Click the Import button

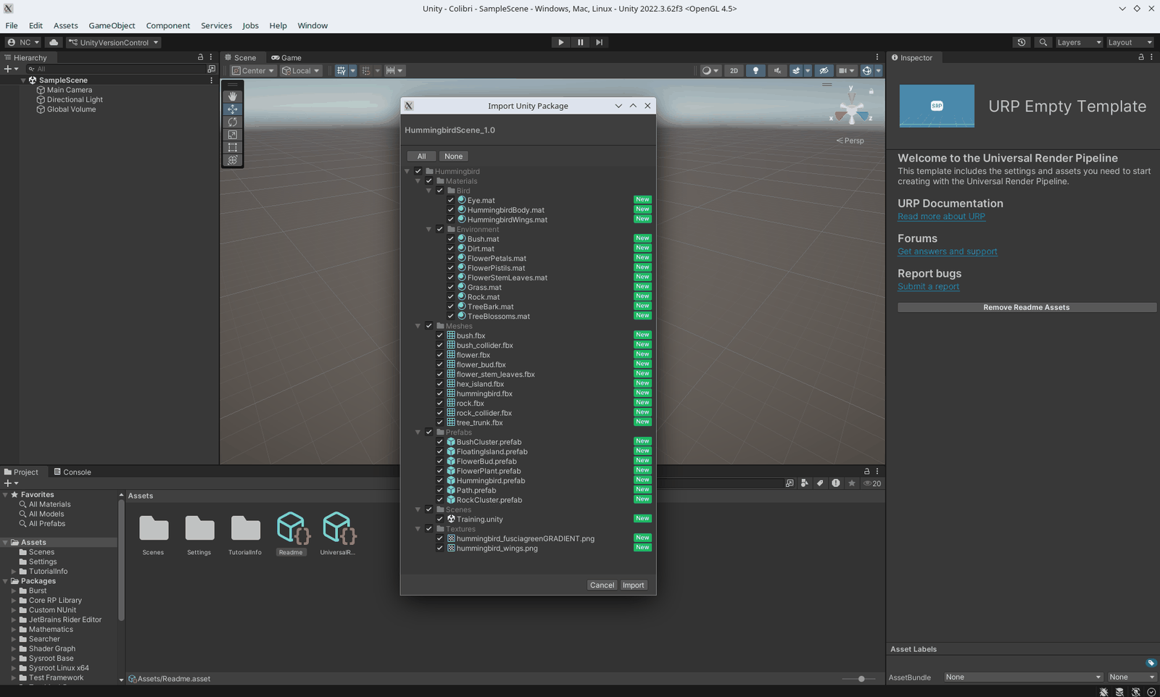click(633, 585)
